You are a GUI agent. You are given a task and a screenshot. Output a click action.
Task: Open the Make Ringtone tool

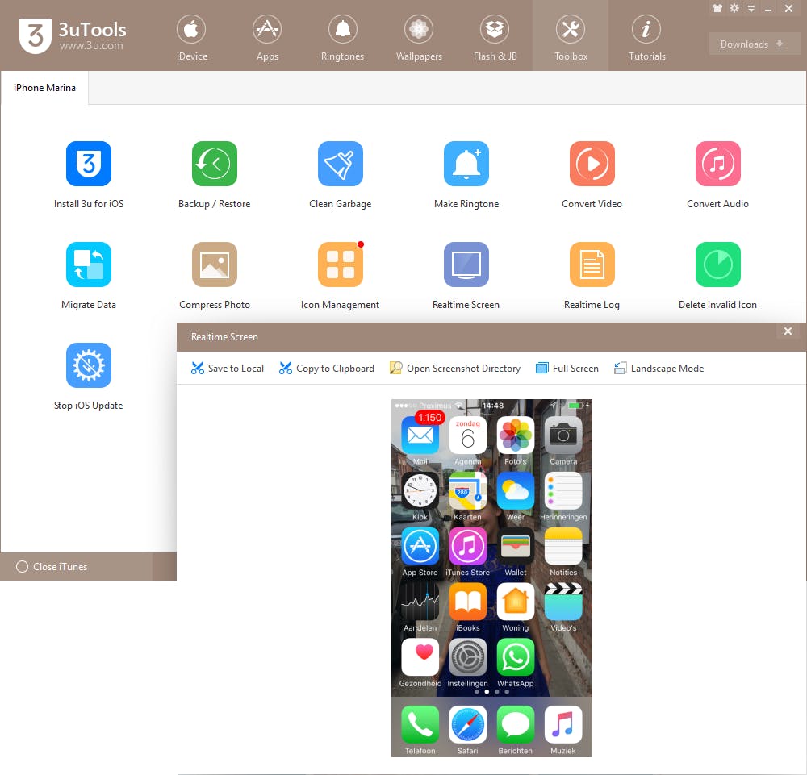tap(466, 173)
